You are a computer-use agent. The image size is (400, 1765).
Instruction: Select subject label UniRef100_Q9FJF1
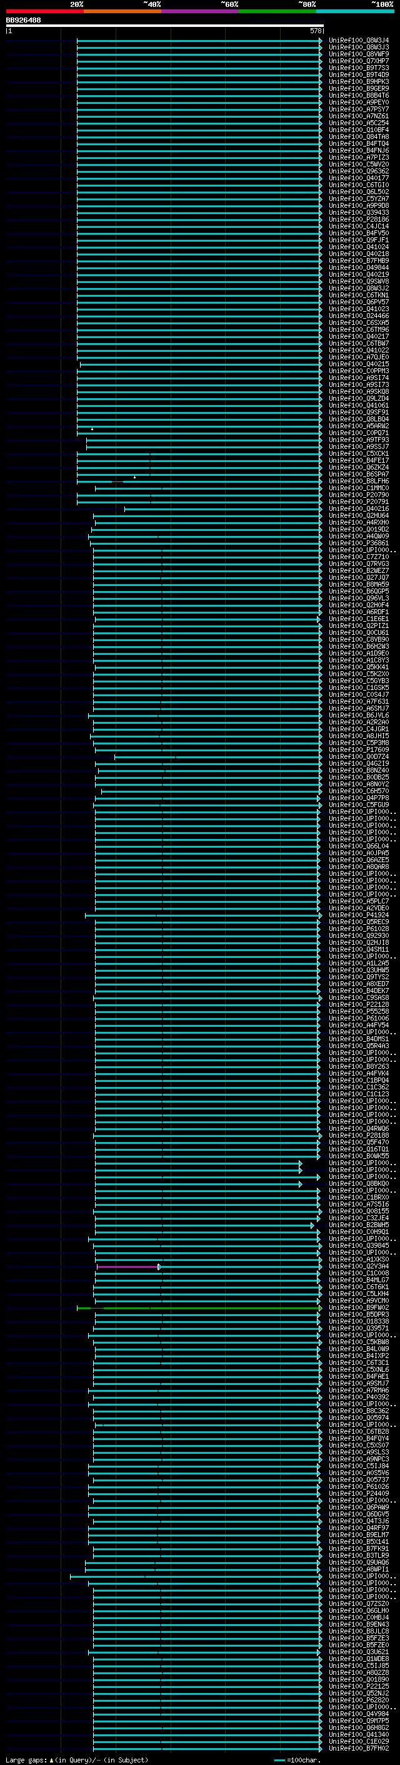359,240
